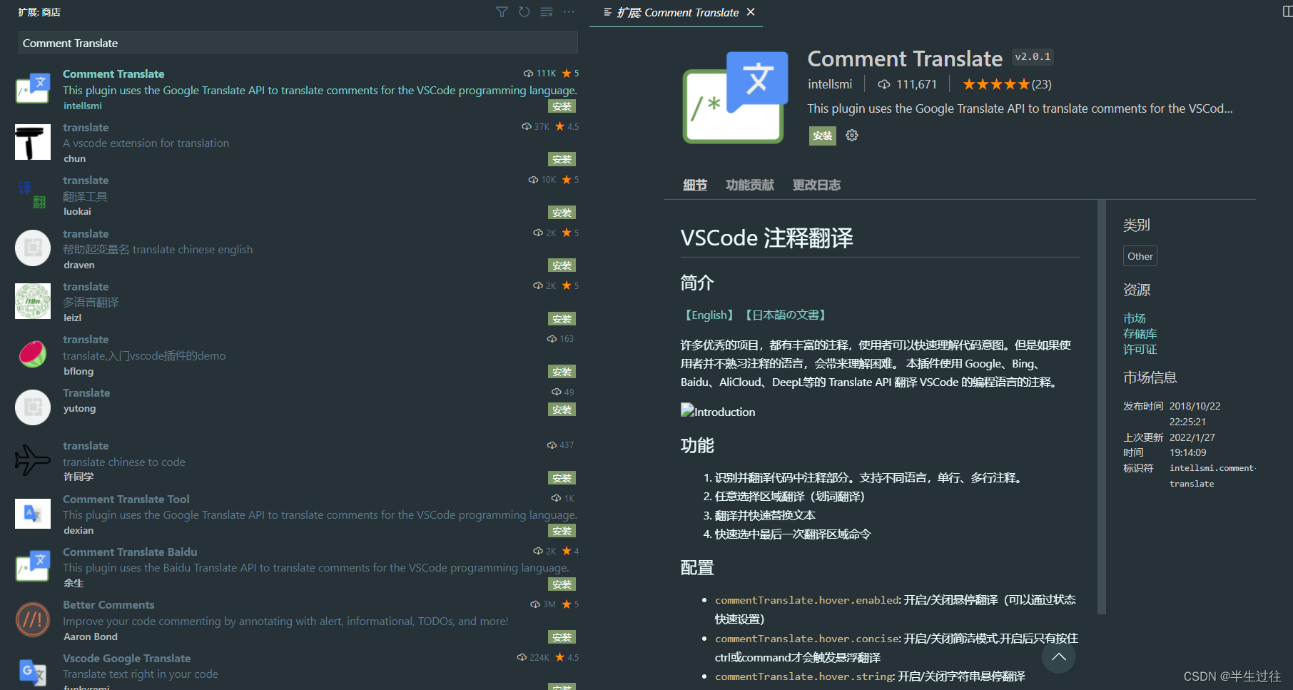Viewport: 1293px width, 690px height.
Task: Open the 【English】 readme link
Action: point(709,315)
